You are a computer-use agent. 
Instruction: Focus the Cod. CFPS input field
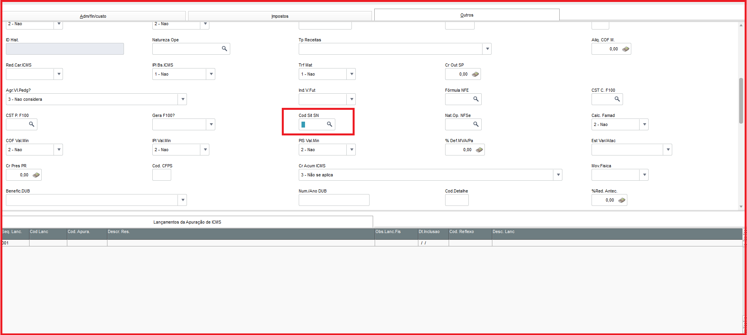click(162, 175)
